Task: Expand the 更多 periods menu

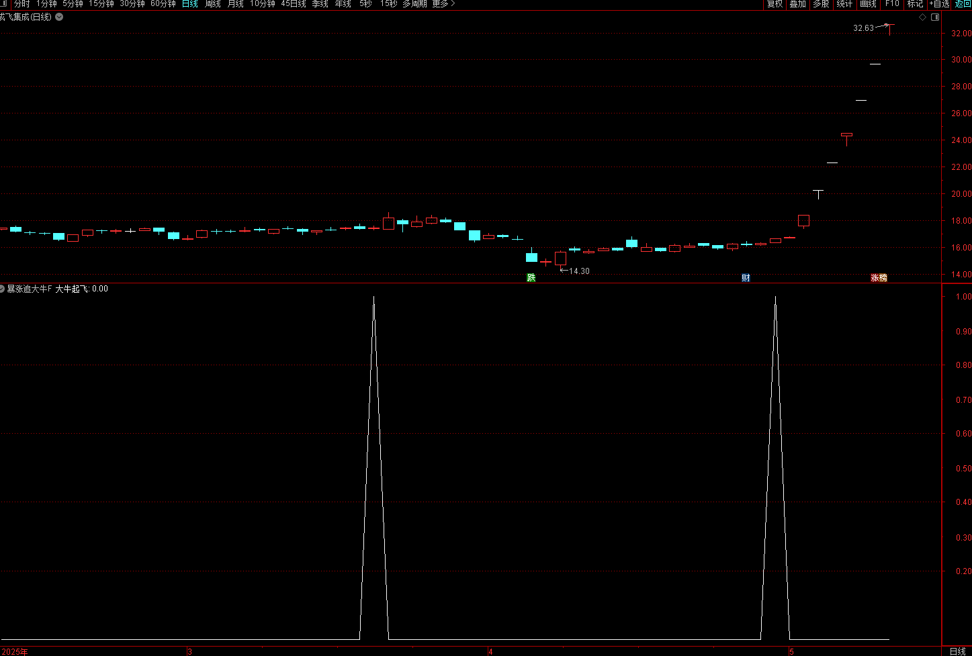Action: click(443, 4)
